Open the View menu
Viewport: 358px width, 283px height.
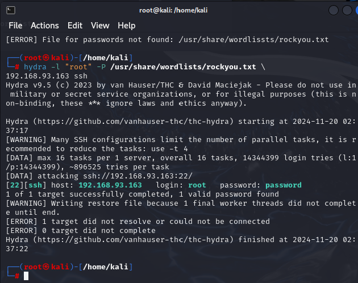coord(100,26)
